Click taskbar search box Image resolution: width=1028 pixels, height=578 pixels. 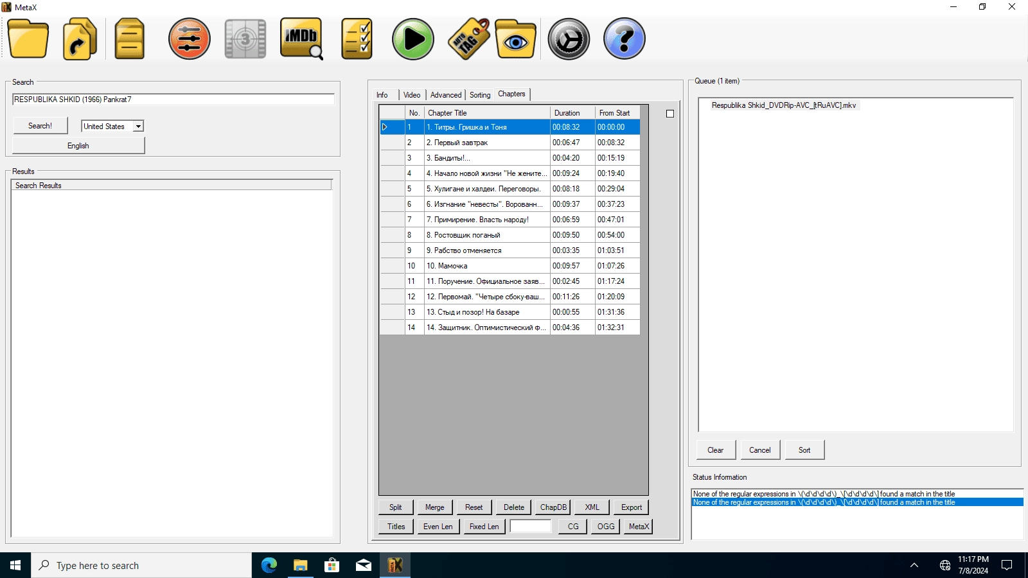[141, 565]
